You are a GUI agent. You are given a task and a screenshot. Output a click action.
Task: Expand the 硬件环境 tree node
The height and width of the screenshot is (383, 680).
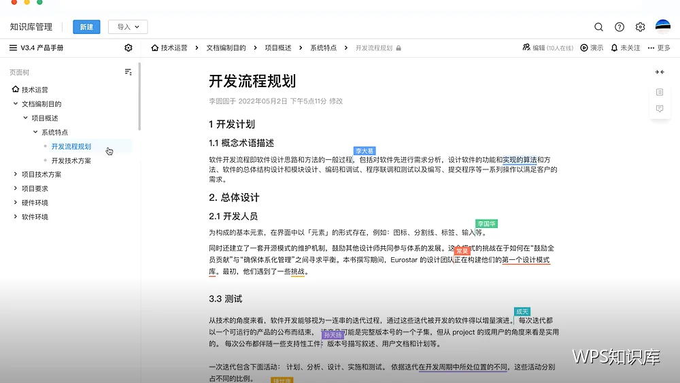coord(16,203)
